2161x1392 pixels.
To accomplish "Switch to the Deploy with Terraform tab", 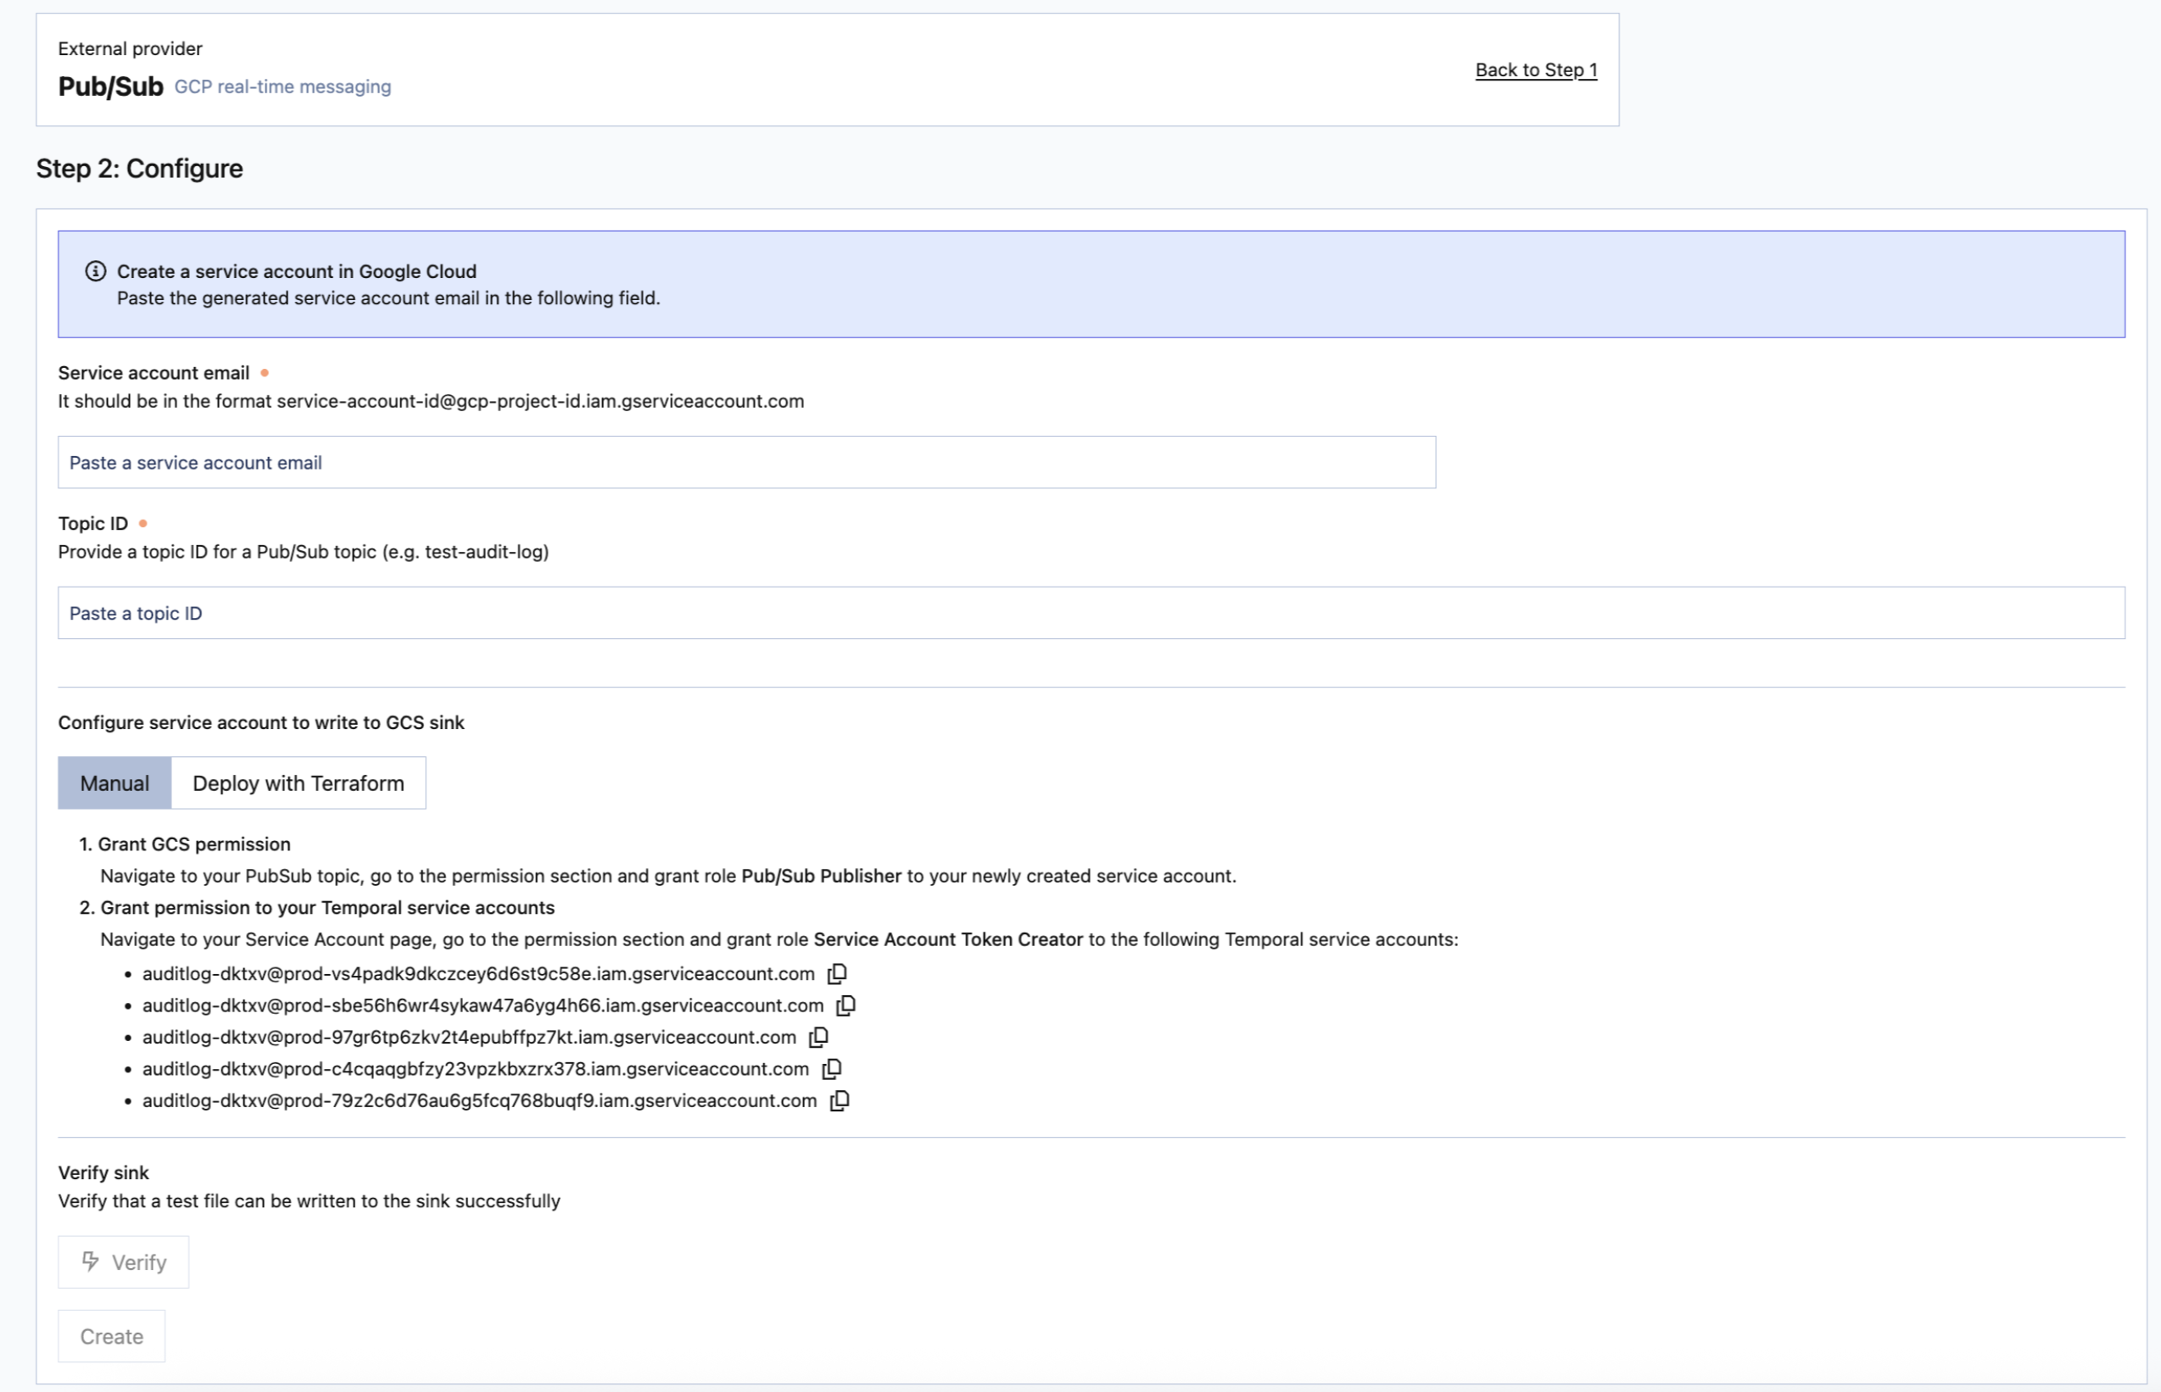I will click(x=299, y=782).
